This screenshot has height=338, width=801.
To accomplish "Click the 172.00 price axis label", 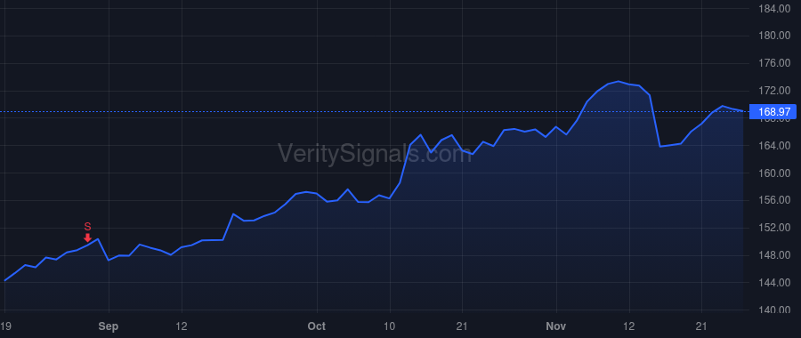I will tap(774, 91).
